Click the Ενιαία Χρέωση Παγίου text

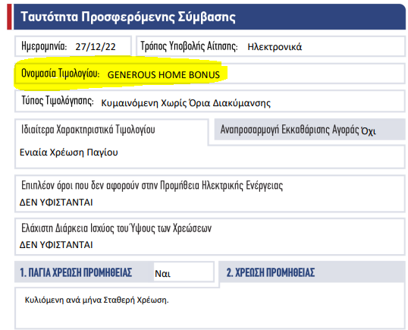69,152
